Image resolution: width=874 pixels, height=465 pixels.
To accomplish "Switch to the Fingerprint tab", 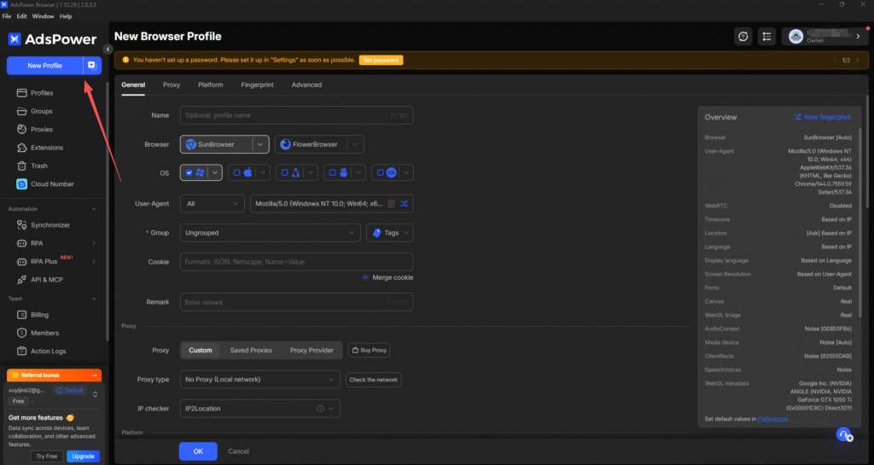I will pos(257,85).
